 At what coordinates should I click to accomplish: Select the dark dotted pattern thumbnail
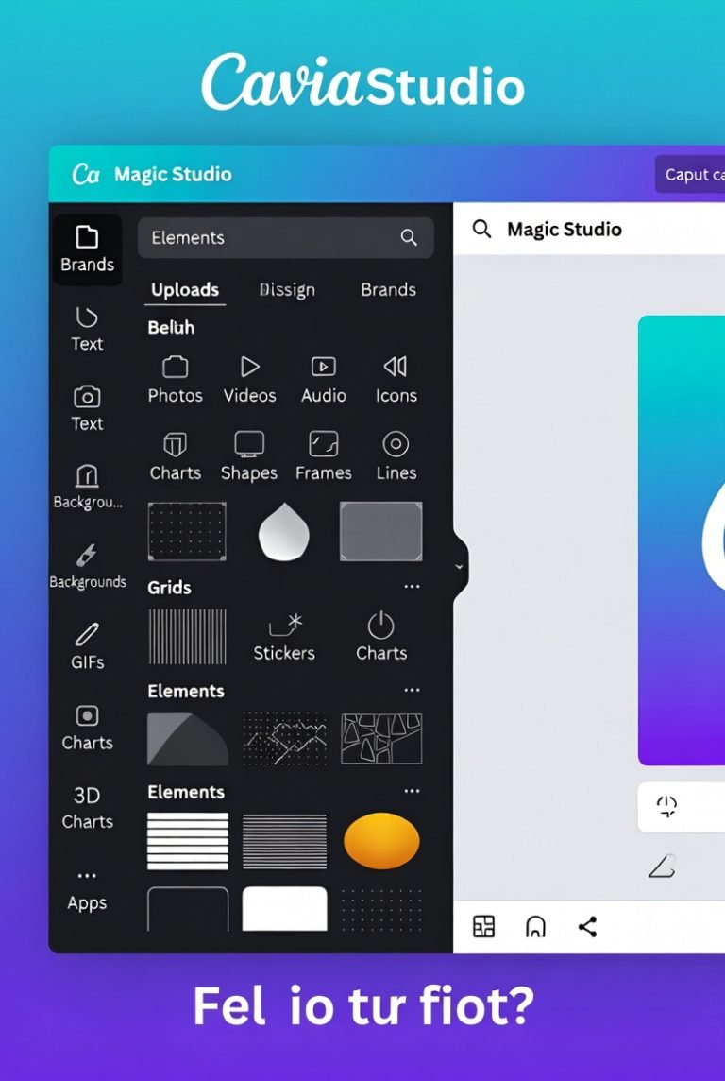(x=381, y=909)
